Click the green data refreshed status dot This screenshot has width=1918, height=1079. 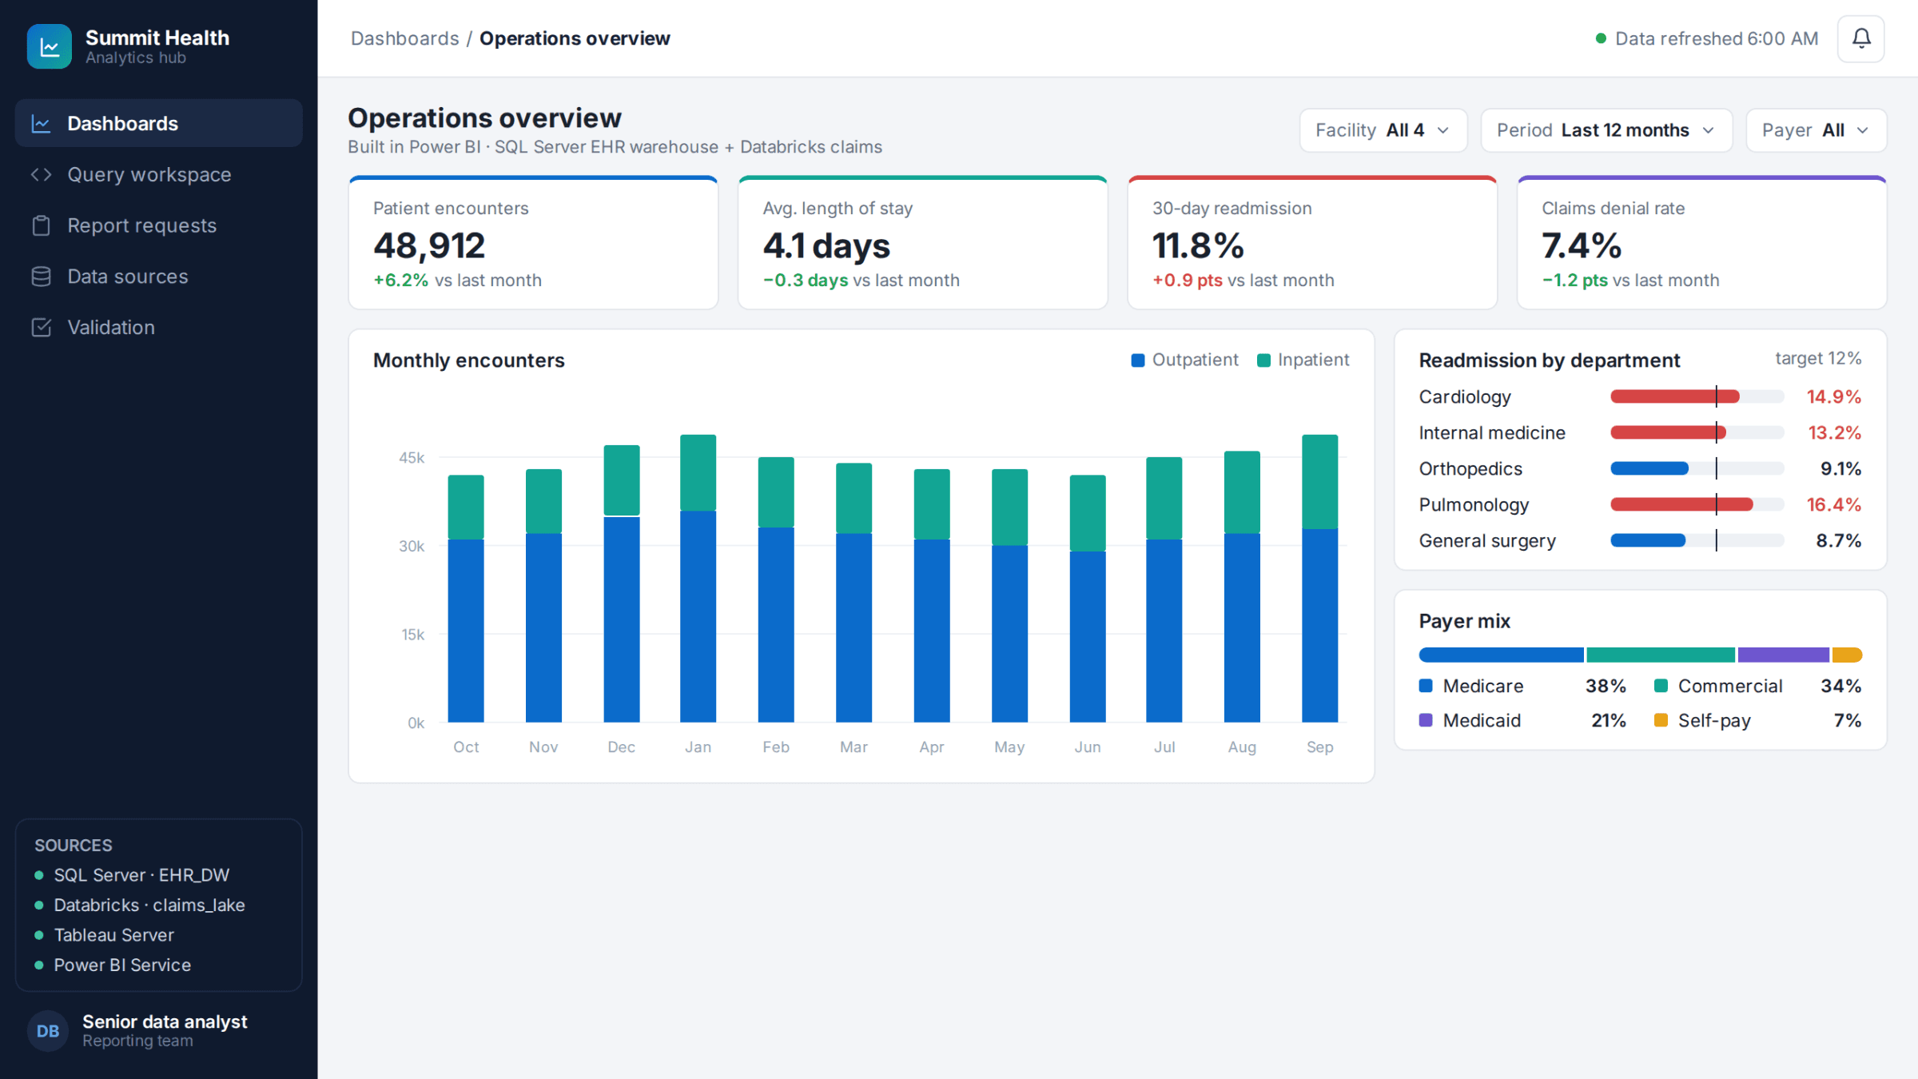[1601, 38]
